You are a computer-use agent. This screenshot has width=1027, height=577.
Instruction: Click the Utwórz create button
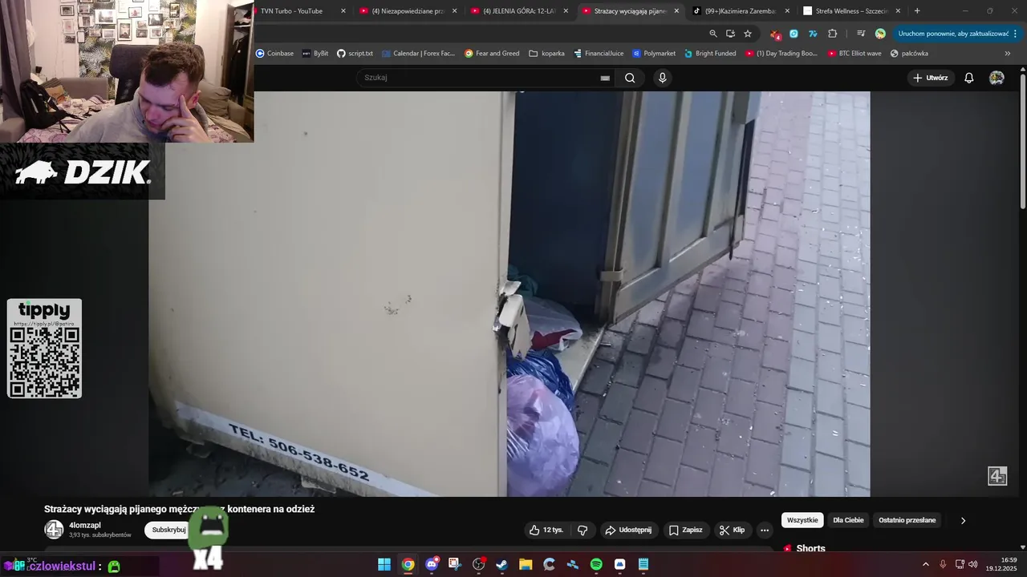[930, 78]
